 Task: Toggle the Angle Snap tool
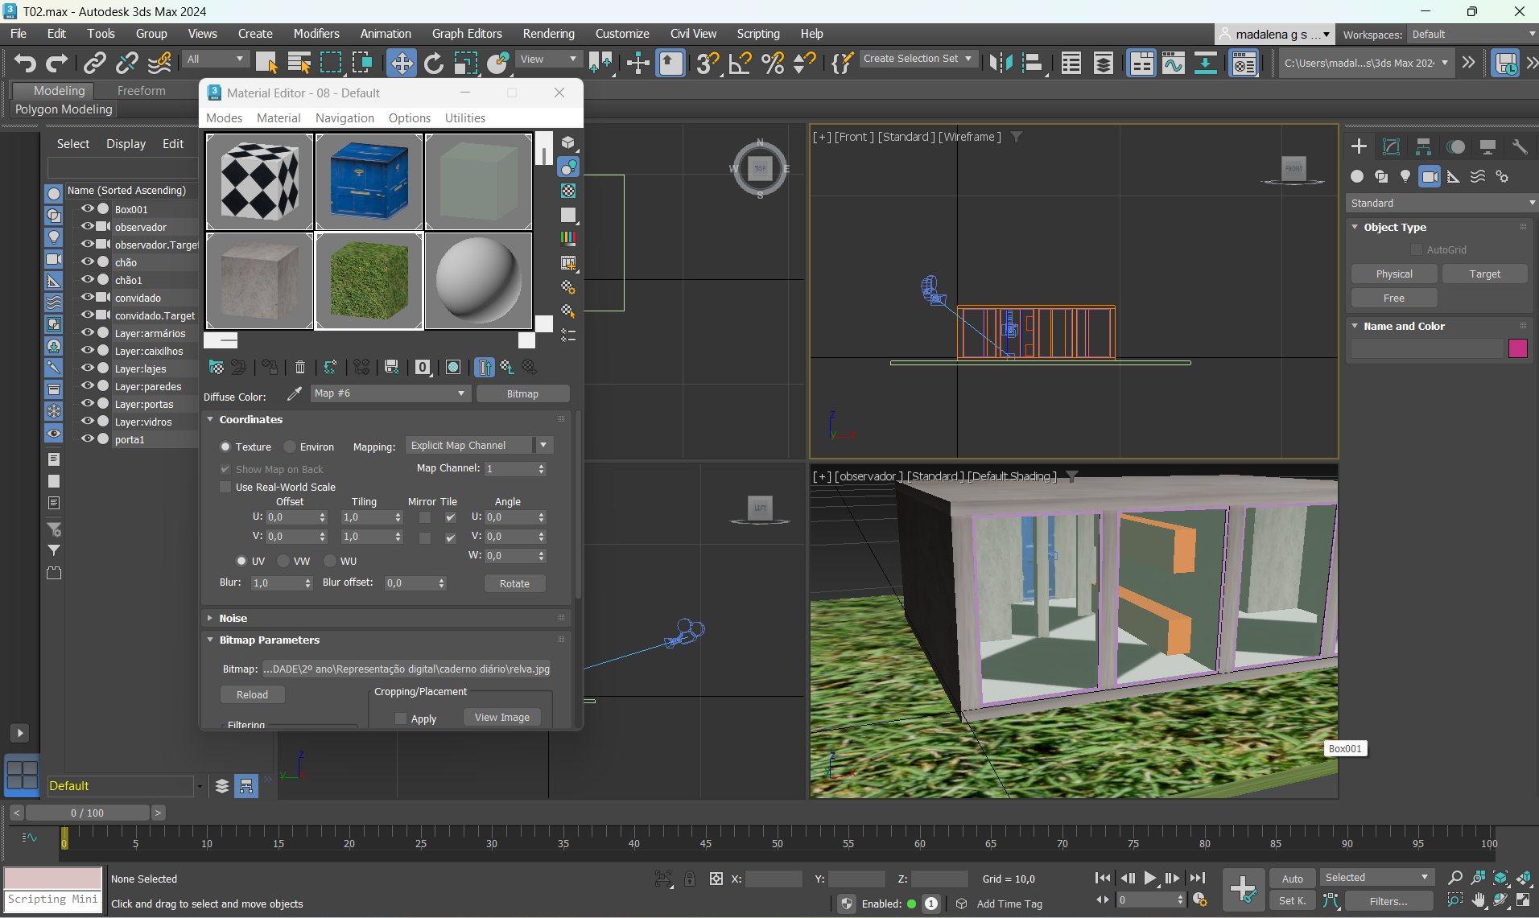(739, 63)
